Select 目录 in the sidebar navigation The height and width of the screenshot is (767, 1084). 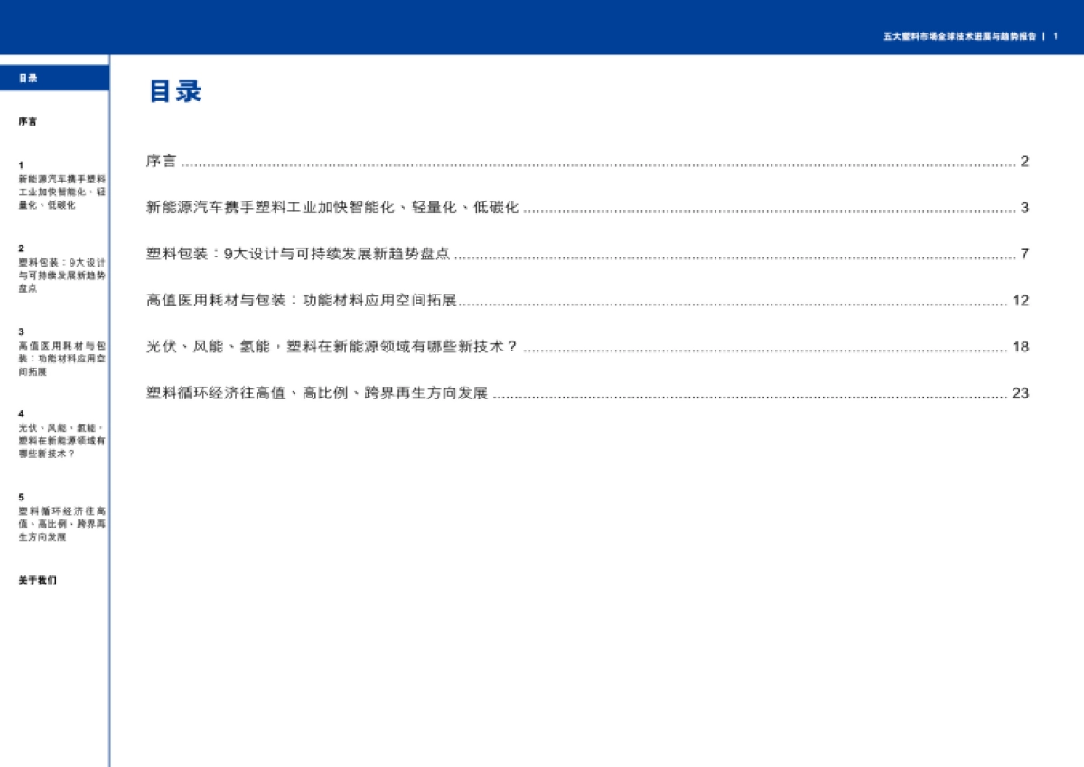click(27, 79)
